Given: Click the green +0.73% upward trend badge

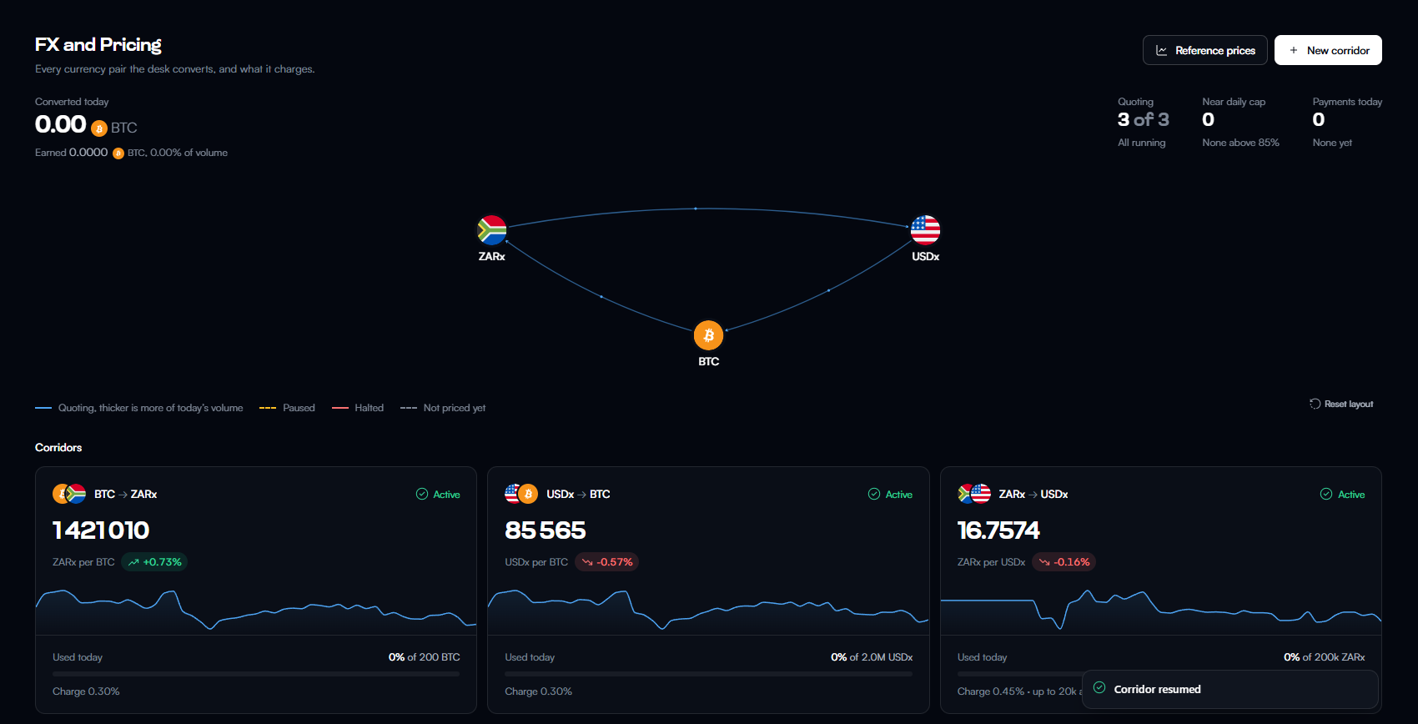Looking at the screenshot, I should (x=154, y=562).
